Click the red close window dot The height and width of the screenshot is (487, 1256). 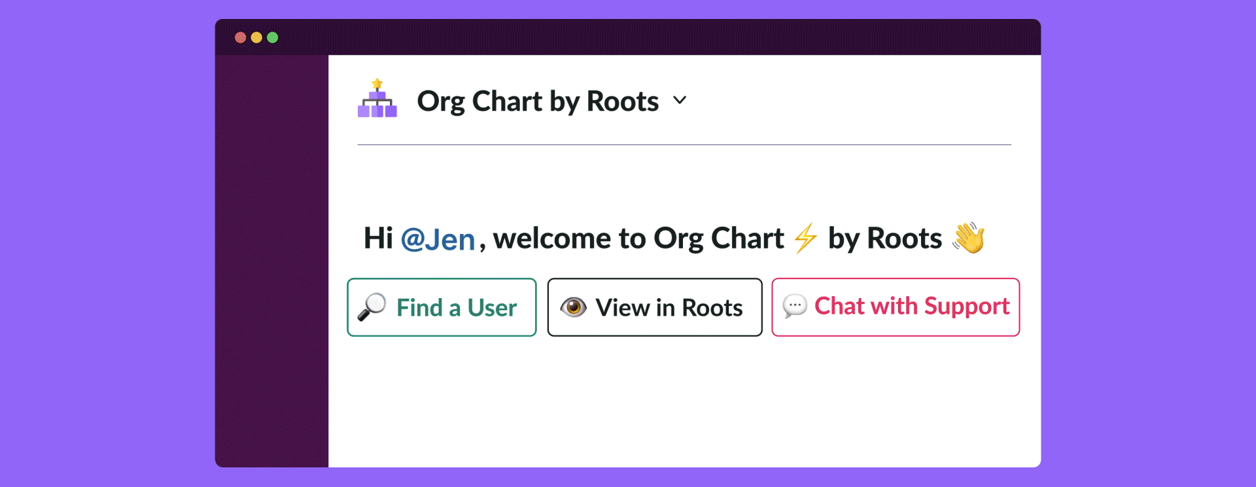pyautogui.click(x=241, y=37)
